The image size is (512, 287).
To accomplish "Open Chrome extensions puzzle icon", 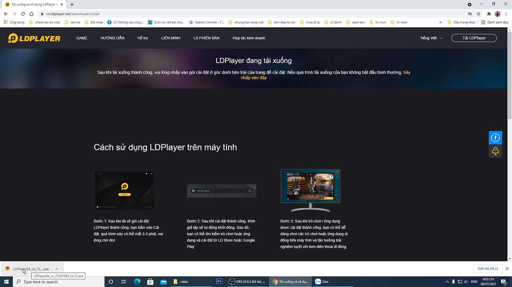I will tap(489, 14).
